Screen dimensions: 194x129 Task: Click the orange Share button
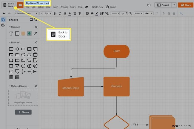click(186, 5)
